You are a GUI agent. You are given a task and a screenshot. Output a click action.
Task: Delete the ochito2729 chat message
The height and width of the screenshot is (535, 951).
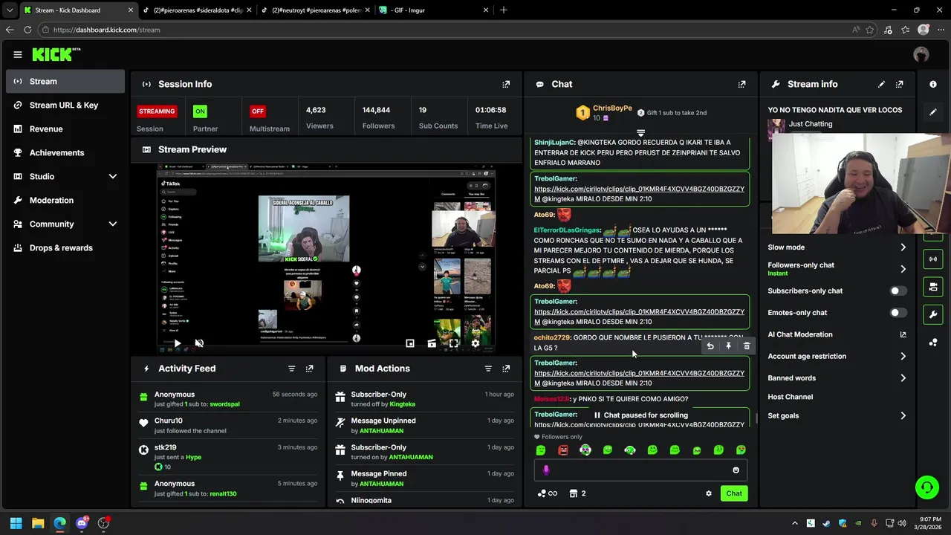(747, 346)
